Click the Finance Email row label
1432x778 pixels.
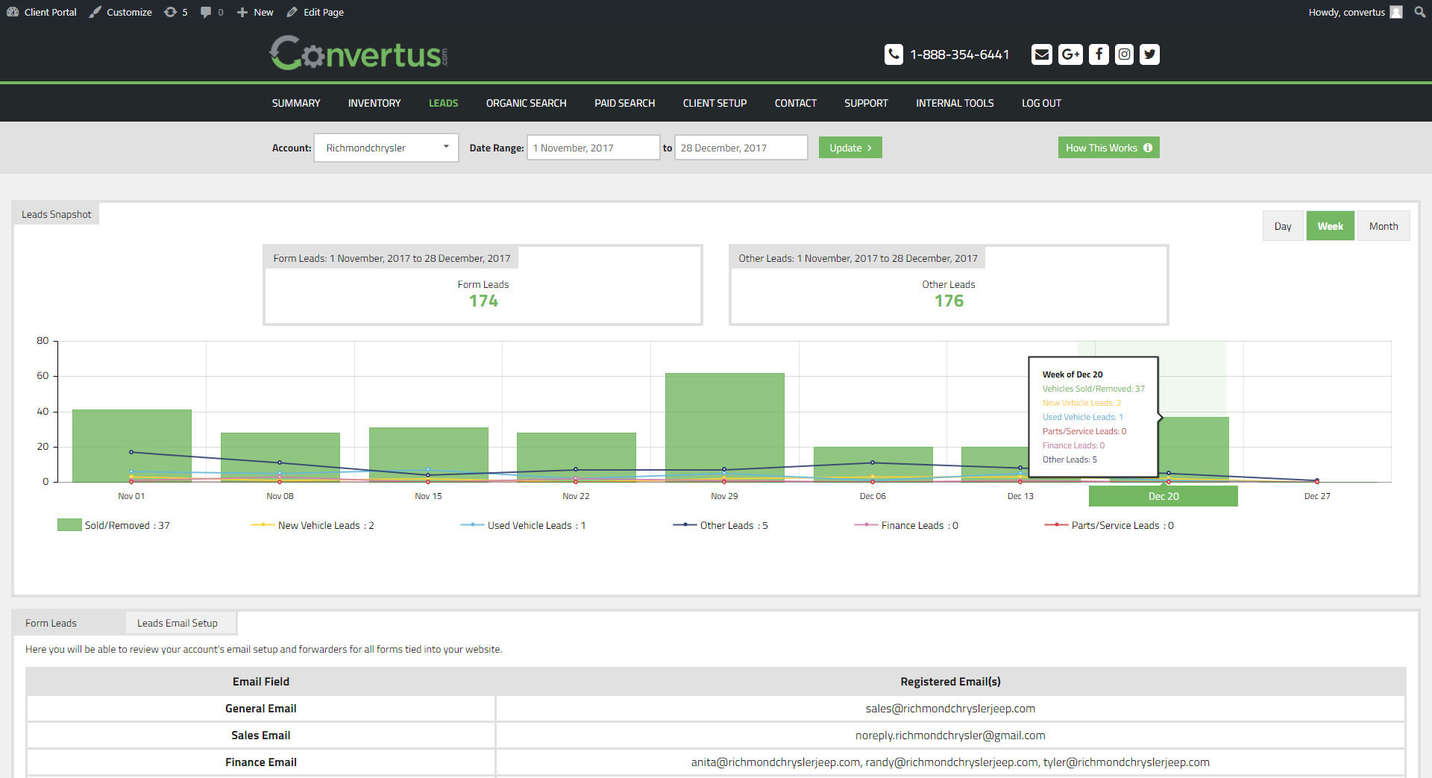pyautogui.click(x=261, y=762)
